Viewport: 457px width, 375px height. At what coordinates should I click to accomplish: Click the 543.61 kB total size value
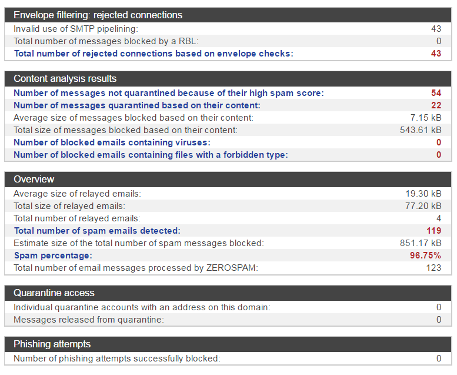pyautogui.click(x=421, y=130)
